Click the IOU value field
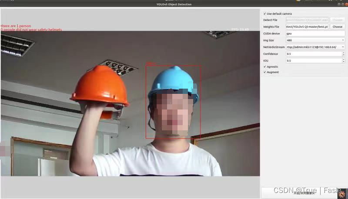348x199 pixels. 314,60
